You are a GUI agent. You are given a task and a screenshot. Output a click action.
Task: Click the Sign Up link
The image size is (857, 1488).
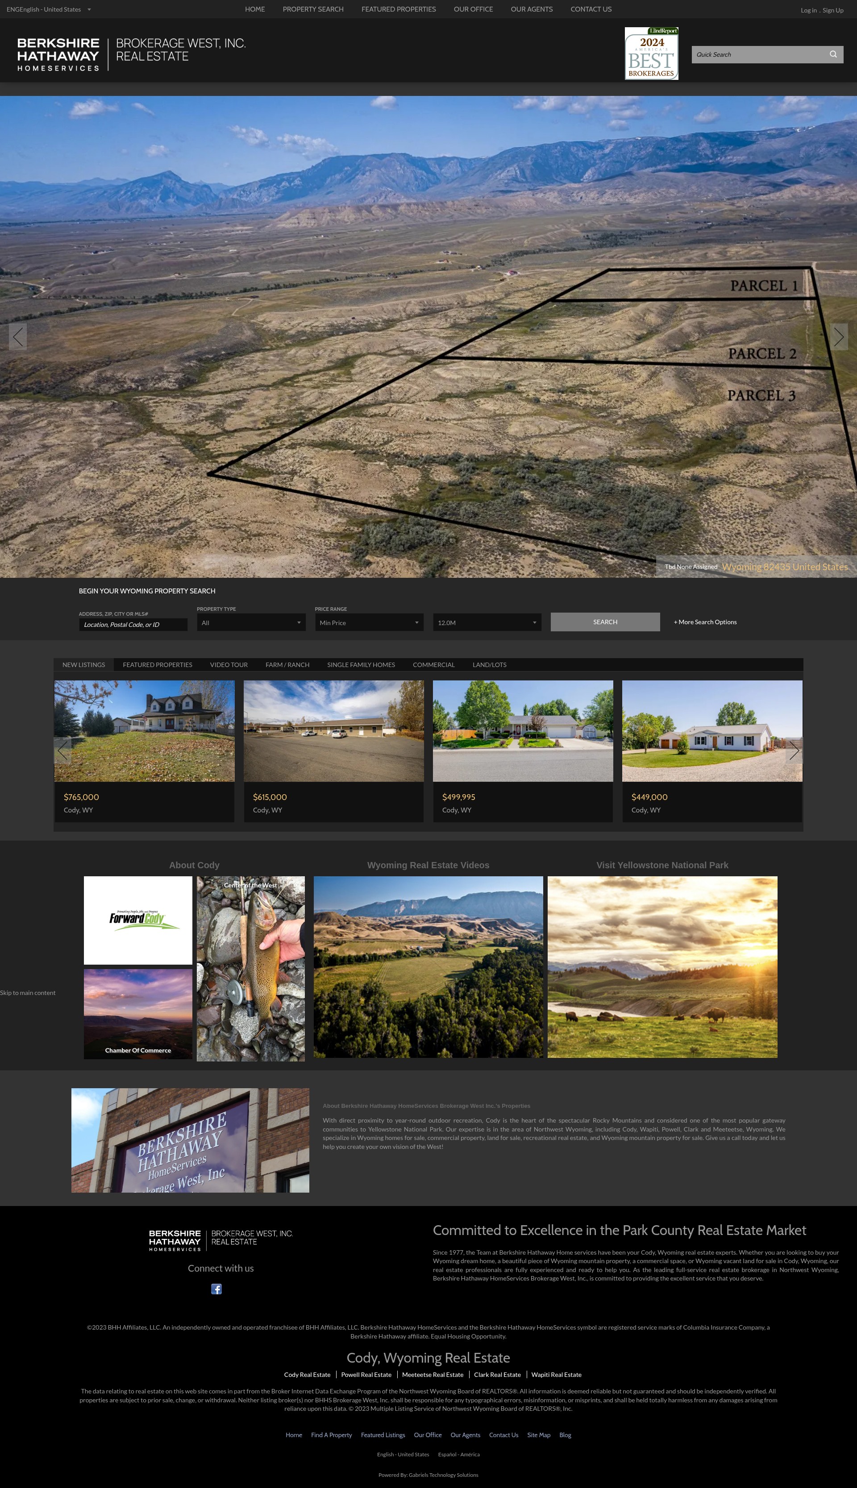pos(833,10)
